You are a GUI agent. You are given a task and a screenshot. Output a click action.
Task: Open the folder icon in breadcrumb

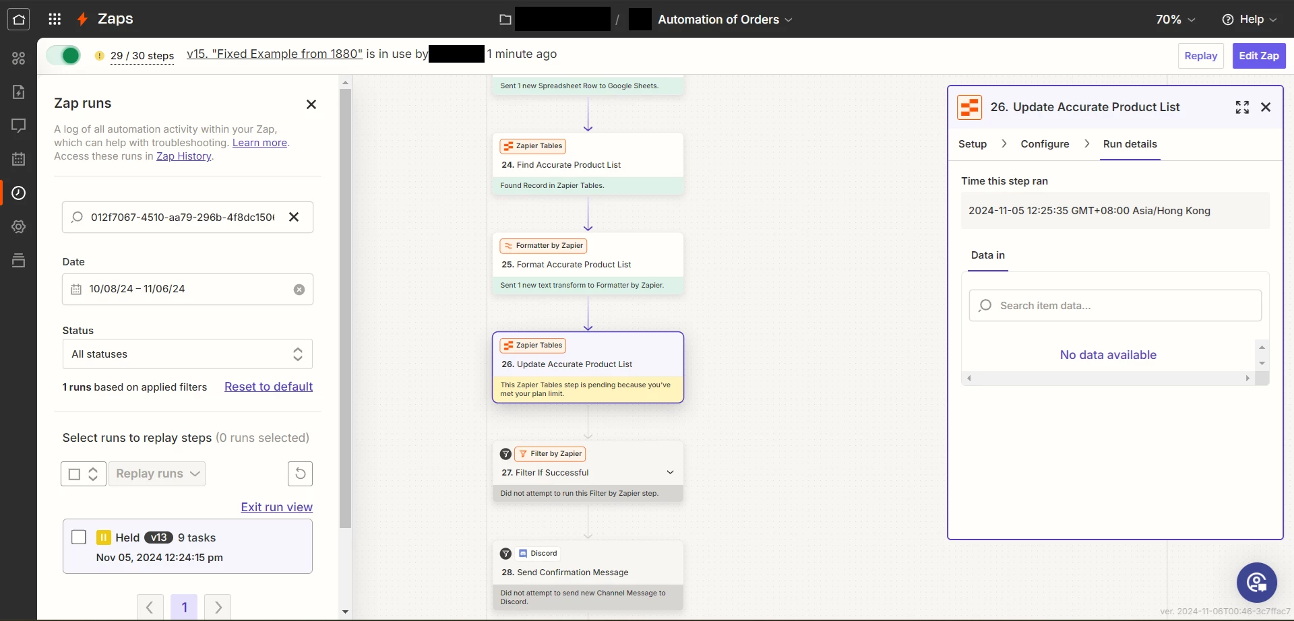505,20
